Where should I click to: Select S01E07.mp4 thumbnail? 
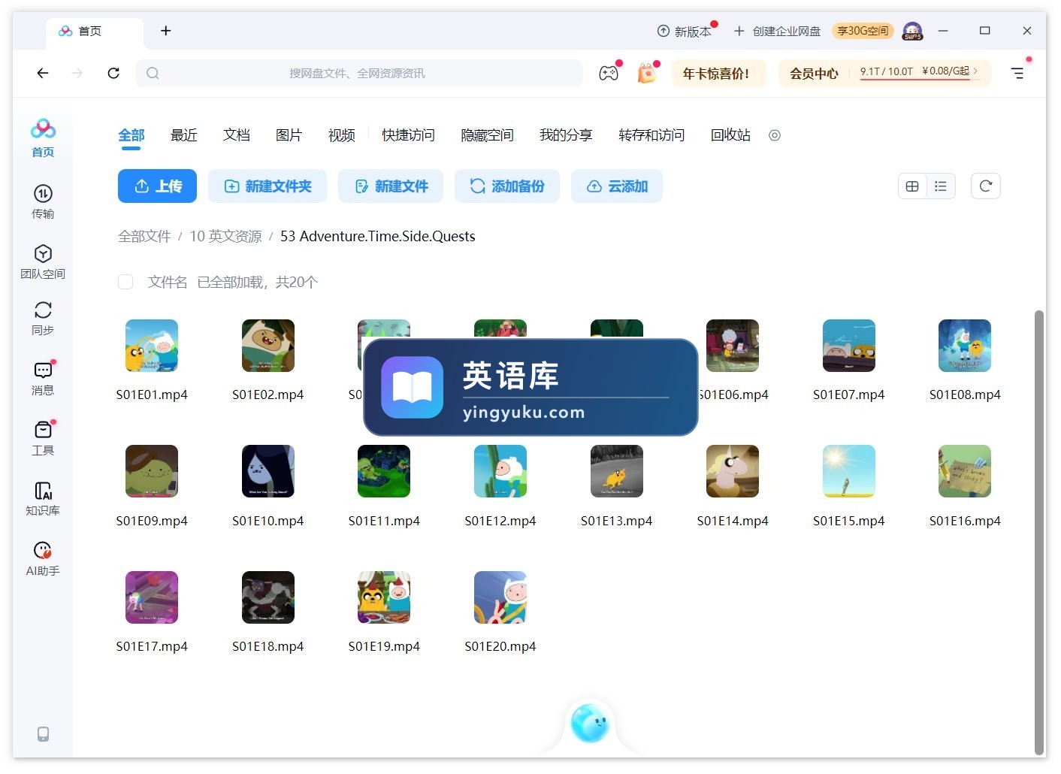tap(849, 346)
